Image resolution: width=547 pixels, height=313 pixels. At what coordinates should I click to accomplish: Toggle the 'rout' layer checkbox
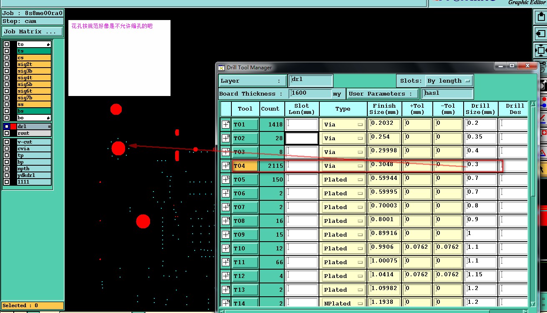tap(7, 133)
